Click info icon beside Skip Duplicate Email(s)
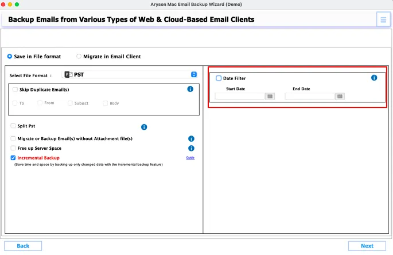 190,89
